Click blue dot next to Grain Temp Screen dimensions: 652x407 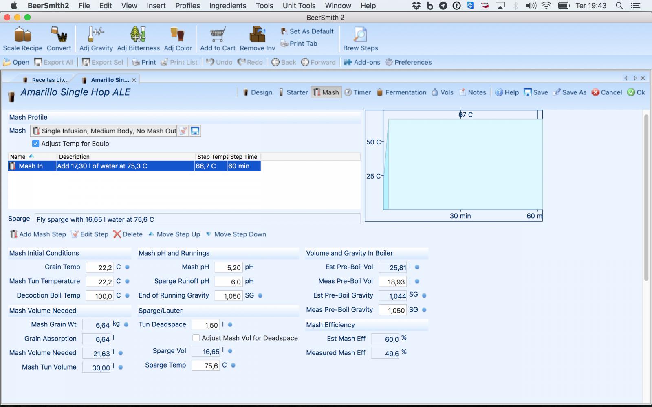point(127,267)
